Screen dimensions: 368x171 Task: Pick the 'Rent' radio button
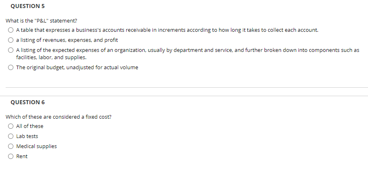click(x=11, y=156)
